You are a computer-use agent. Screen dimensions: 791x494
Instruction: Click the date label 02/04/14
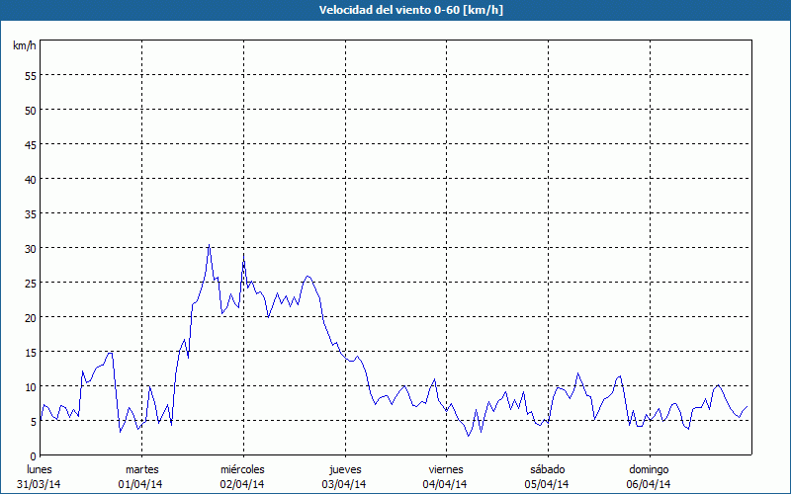click(242, 484)
